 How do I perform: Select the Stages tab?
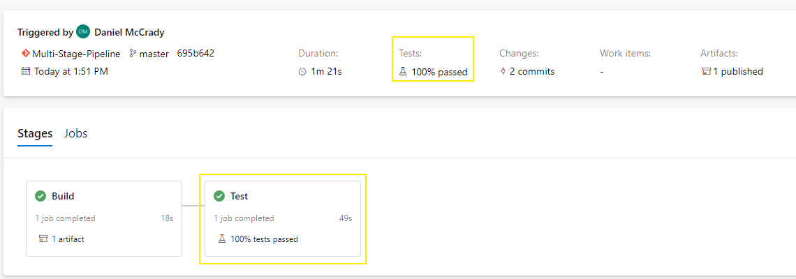point(35,133)
